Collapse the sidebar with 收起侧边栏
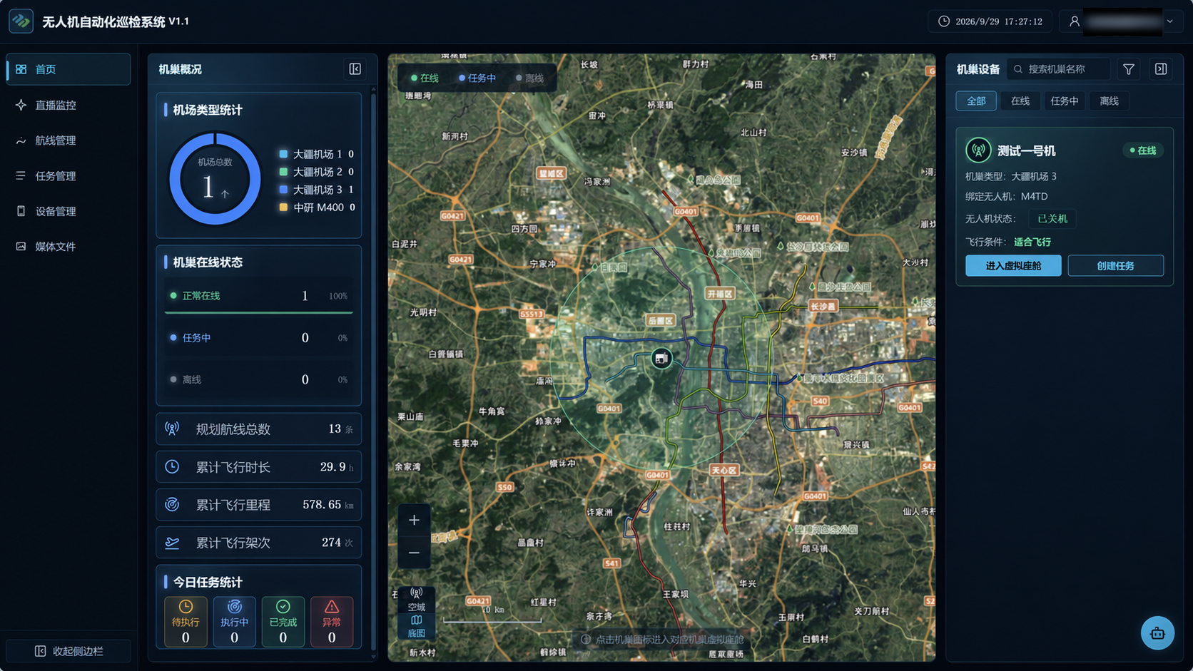This screenshot has height=671, width=1193. pyautogui.click(x=68, y=651)
